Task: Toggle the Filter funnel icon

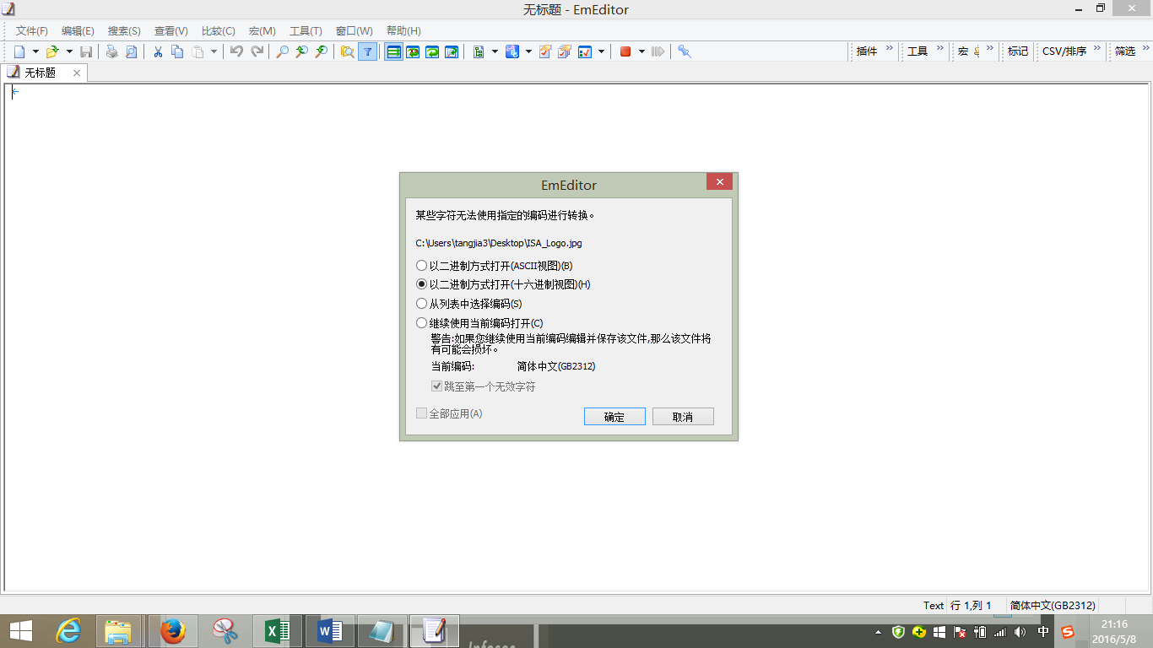Action: pyautogui.click(x=368, y=51)
